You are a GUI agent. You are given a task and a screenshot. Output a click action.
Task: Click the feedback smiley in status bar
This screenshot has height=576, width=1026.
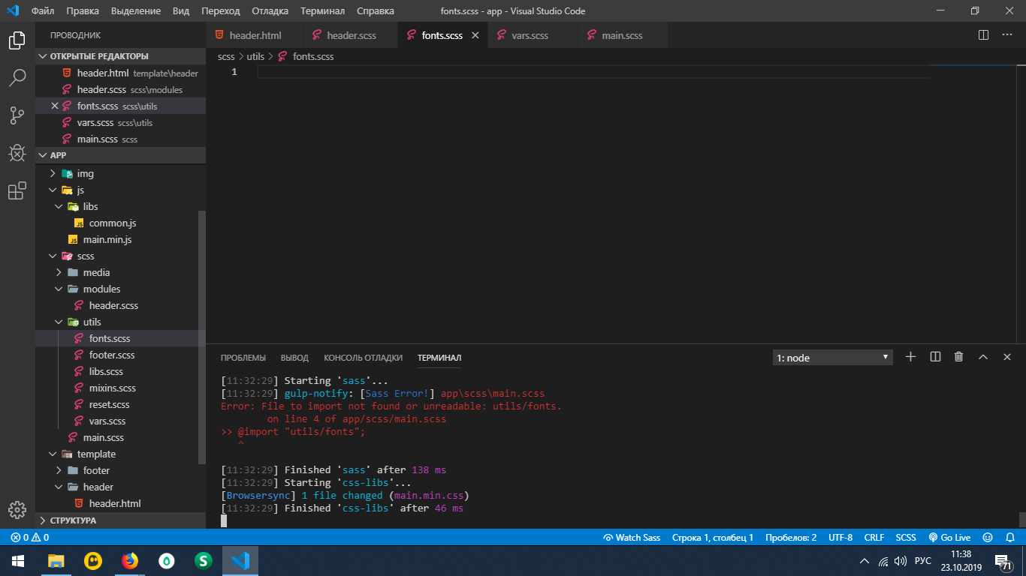point(988,537)
